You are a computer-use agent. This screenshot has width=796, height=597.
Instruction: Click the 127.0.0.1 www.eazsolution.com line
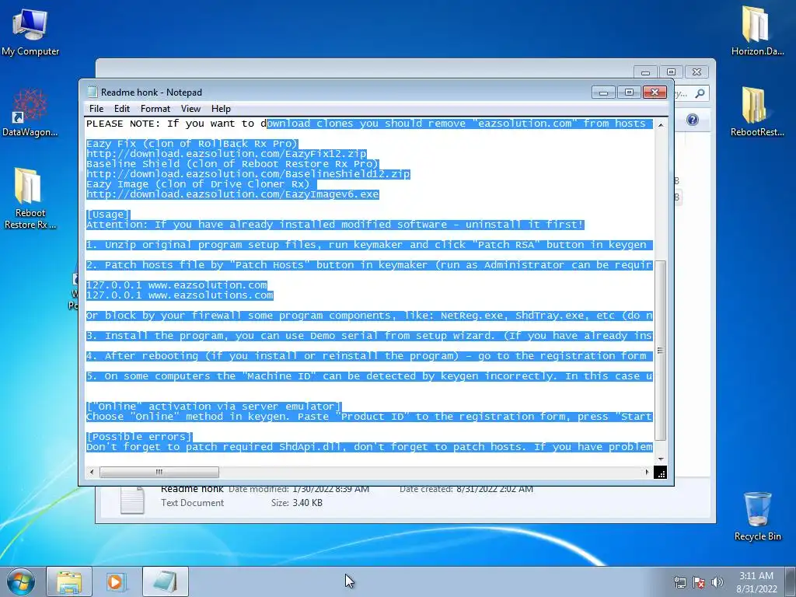point(176,285)
